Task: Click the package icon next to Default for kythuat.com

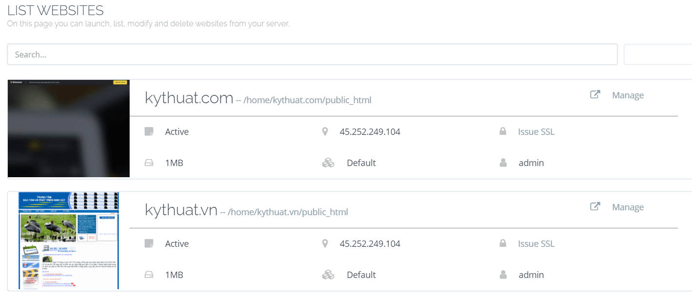Action: pos(328,163)
